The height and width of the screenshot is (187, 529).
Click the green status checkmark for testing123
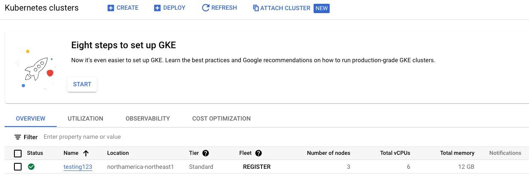[31, 167]
